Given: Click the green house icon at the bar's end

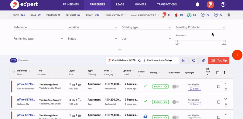Looking at the screenshot, I should [x=228, y=15].
